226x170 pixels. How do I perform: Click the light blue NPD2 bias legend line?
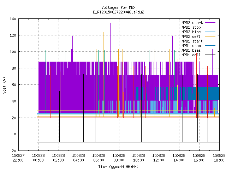(x=210, y=32)
